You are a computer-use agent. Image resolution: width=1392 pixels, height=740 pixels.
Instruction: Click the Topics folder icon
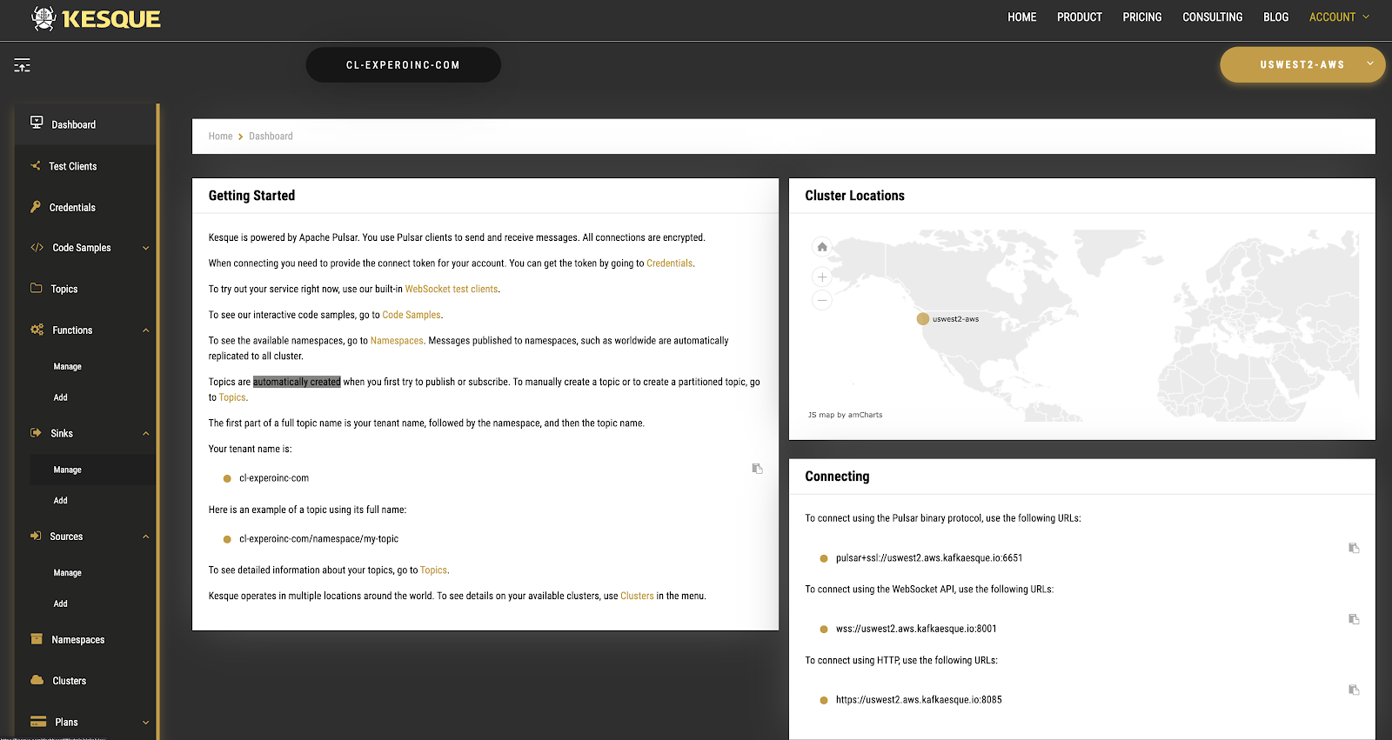37,288
